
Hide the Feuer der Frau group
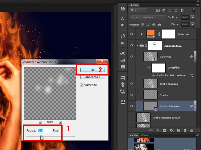pyautogui.click(x=132, y=45)
